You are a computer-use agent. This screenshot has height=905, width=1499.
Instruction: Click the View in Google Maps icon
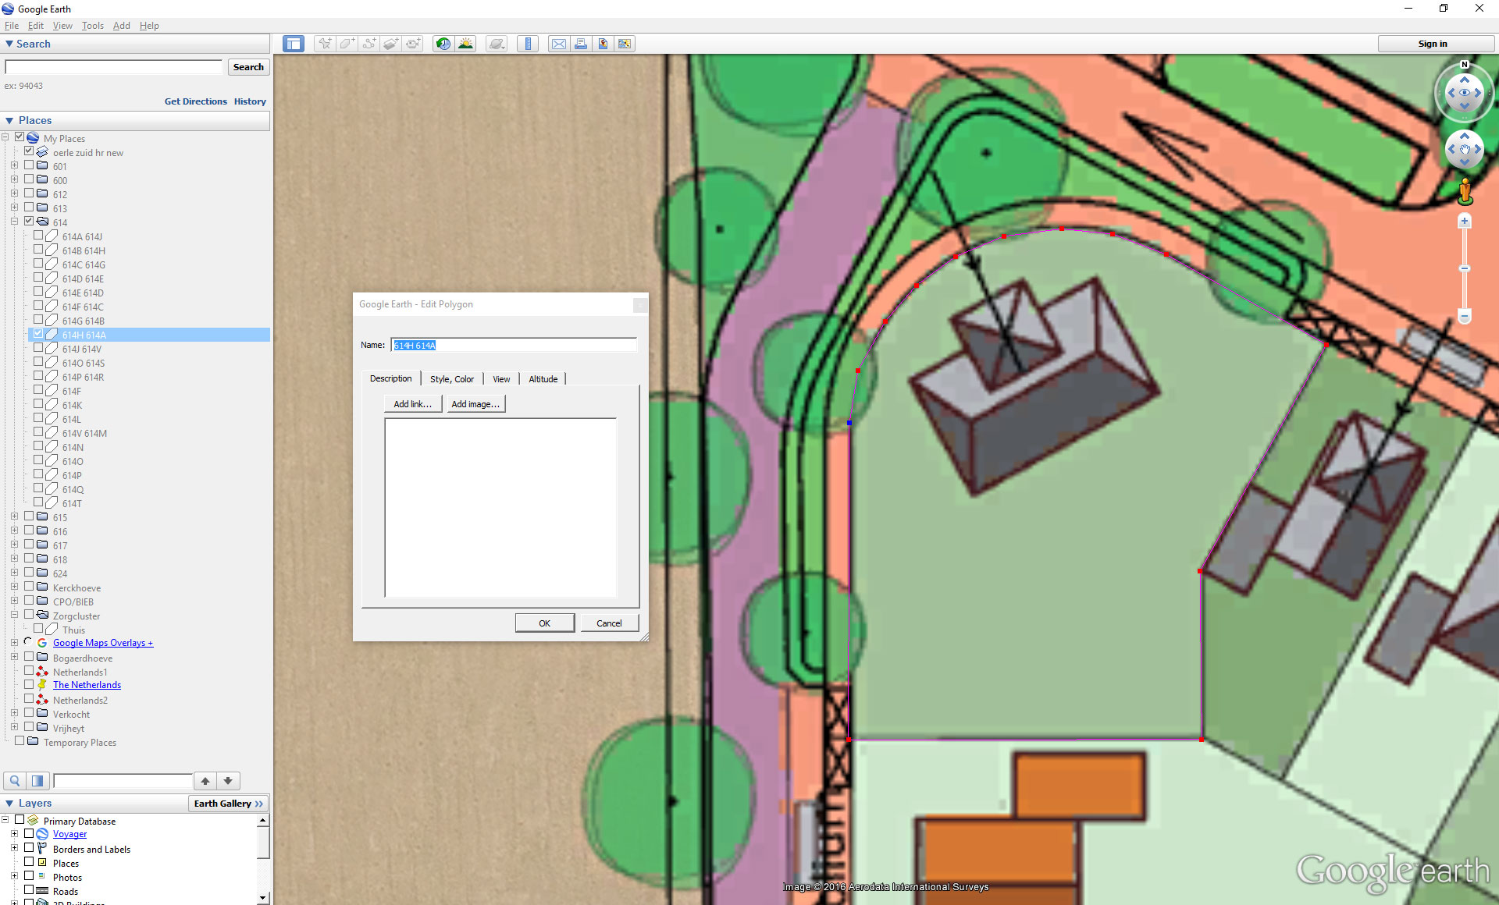(625, 44)
